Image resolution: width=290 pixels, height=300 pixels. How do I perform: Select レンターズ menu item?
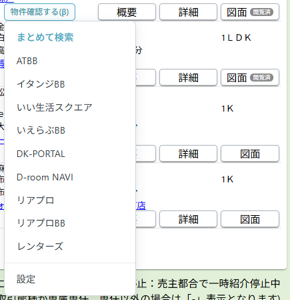pos(40,247)
